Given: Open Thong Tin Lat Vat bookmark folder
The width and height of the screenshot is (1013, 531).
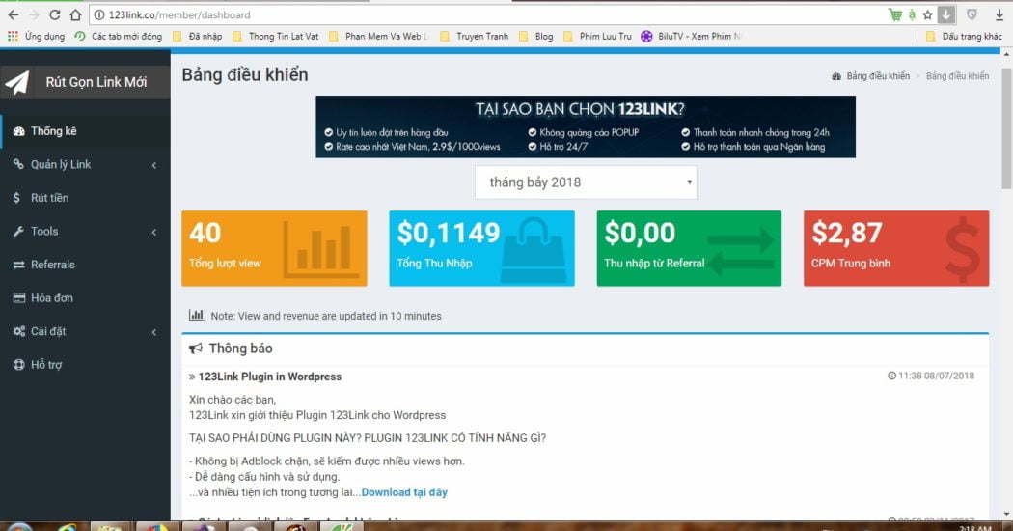Looking at the screenshot, I should (x=276, y=37).
